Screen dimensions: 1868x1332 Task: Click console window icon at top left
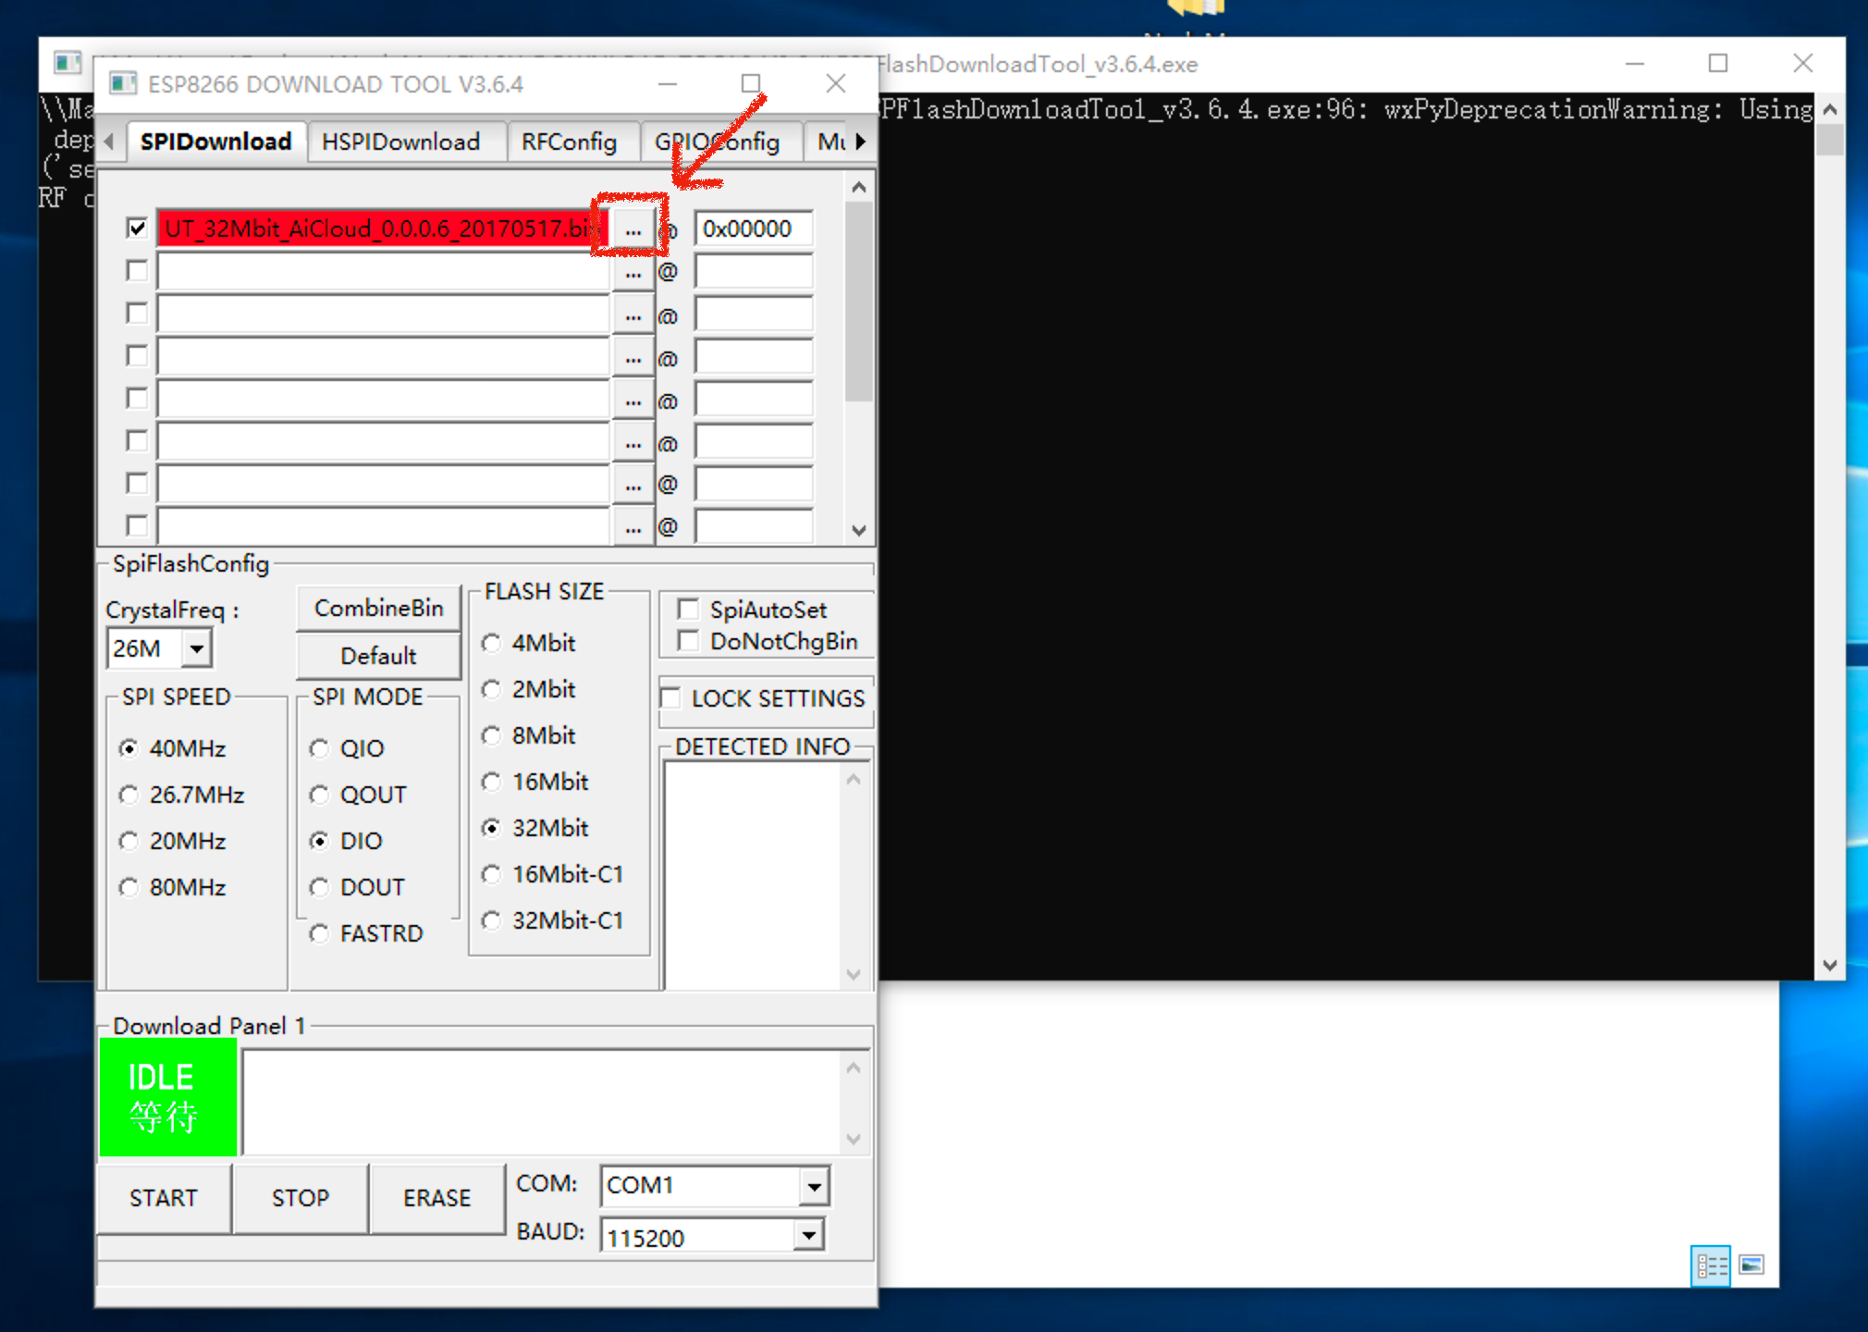tap(67, 63)
